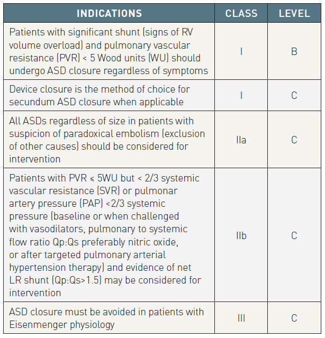The width and height of the screenshot is (325, 338).
Task: Click the LEVEL column header
Action: (294, 13)
